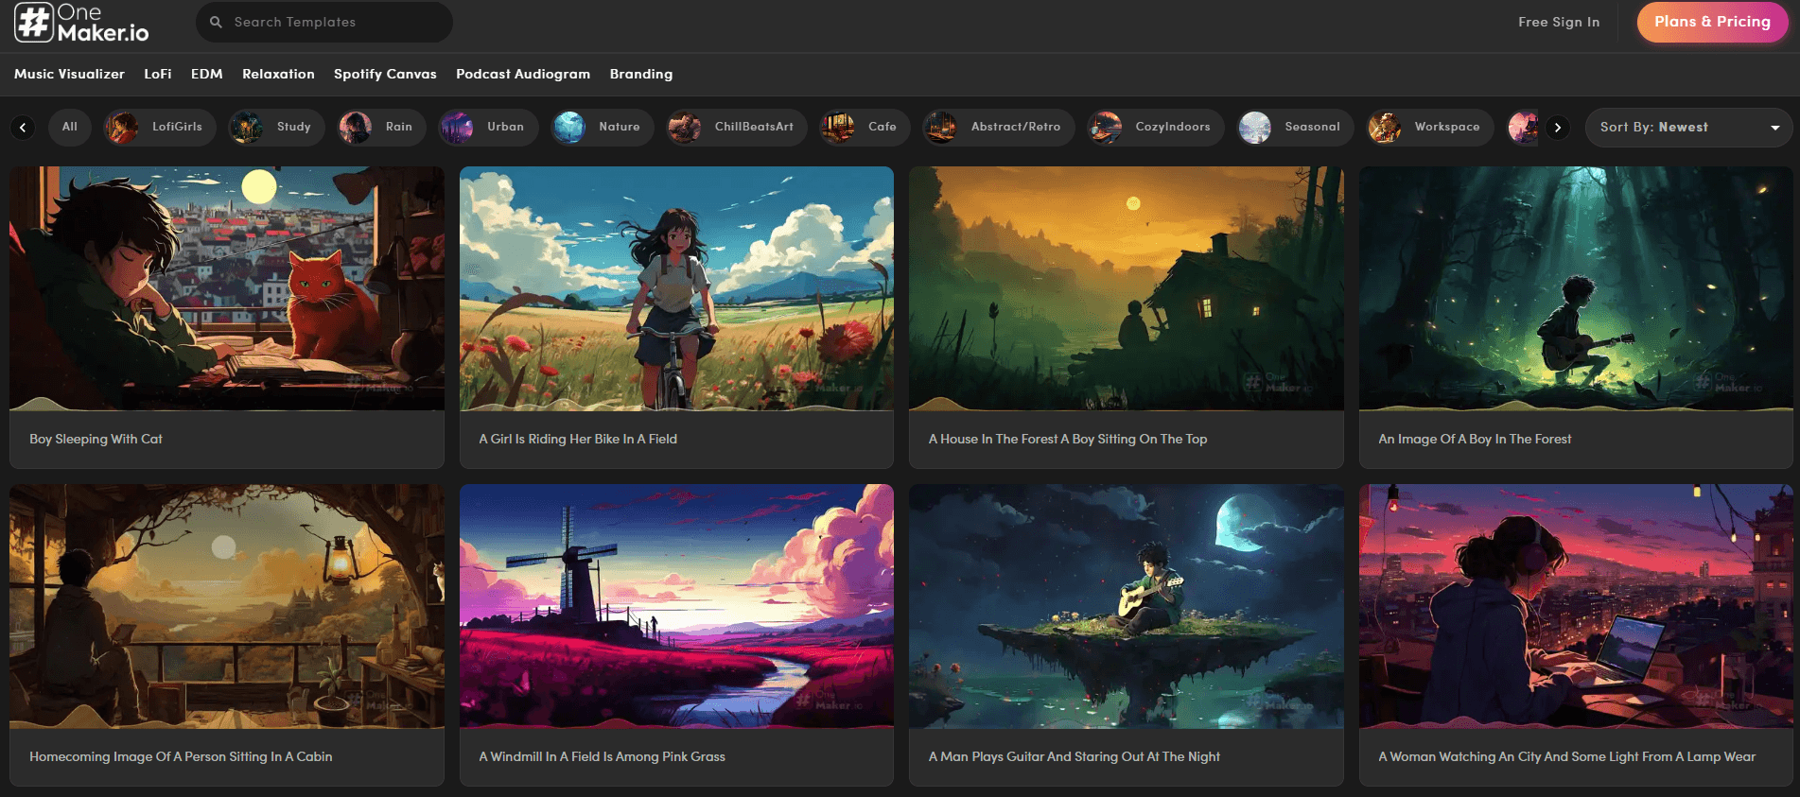Screen dimensions: 1800x797
Task: Click the Study category thumbnail icon
Action: [246, 127]
